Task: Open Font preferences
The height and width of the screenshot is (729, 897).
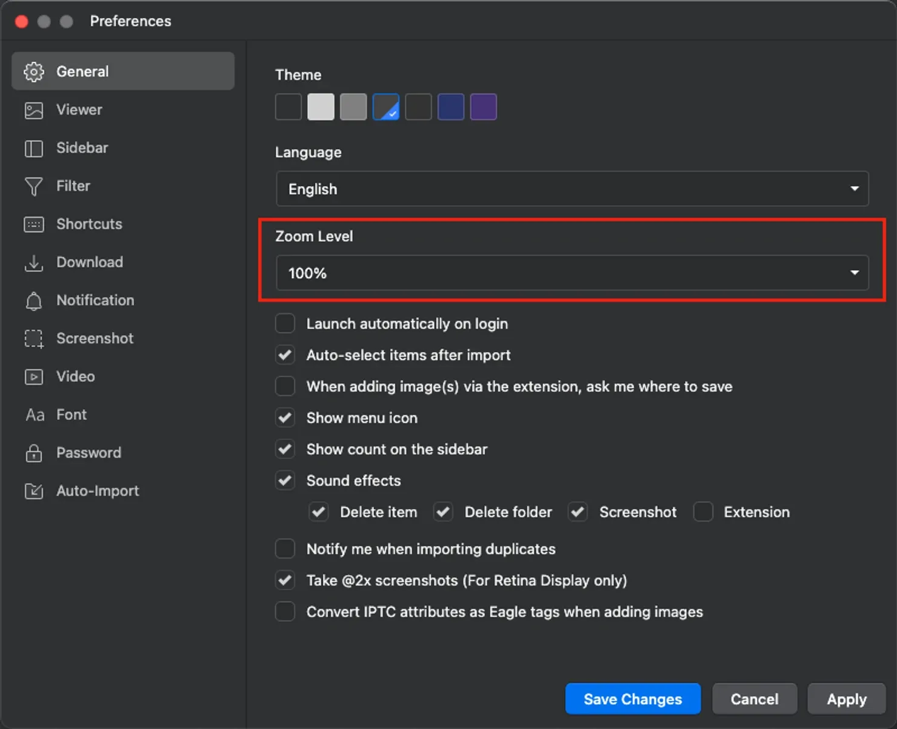Action: pos(123,415)
